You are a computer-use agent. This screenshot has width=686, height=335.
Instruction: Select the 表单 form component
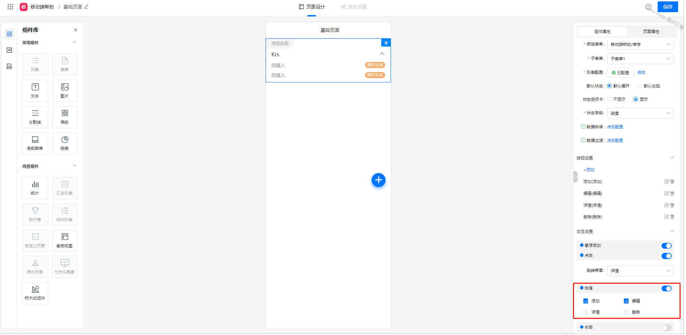pyautogui.click(x=65, y=64)
